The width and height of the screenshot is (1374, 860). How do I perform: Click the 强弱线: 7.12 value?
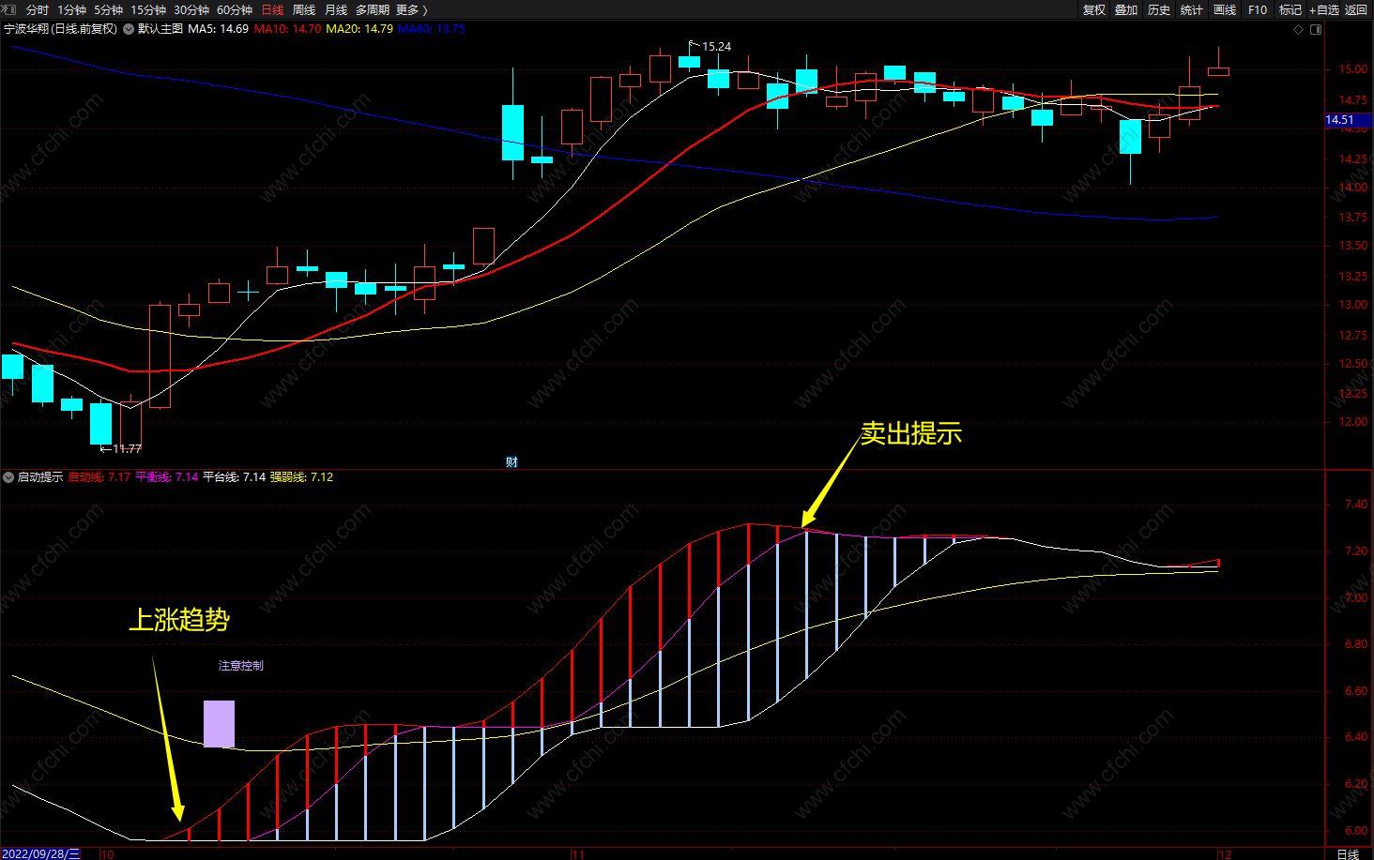[x=302, y=477]
